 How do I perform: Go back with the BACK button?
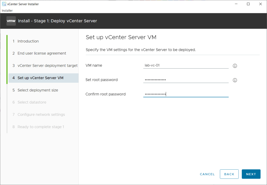click(x=229, y=174)
